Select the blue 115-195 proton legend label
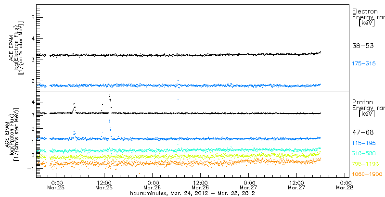 pyautogui.click(x=364, y=143)
